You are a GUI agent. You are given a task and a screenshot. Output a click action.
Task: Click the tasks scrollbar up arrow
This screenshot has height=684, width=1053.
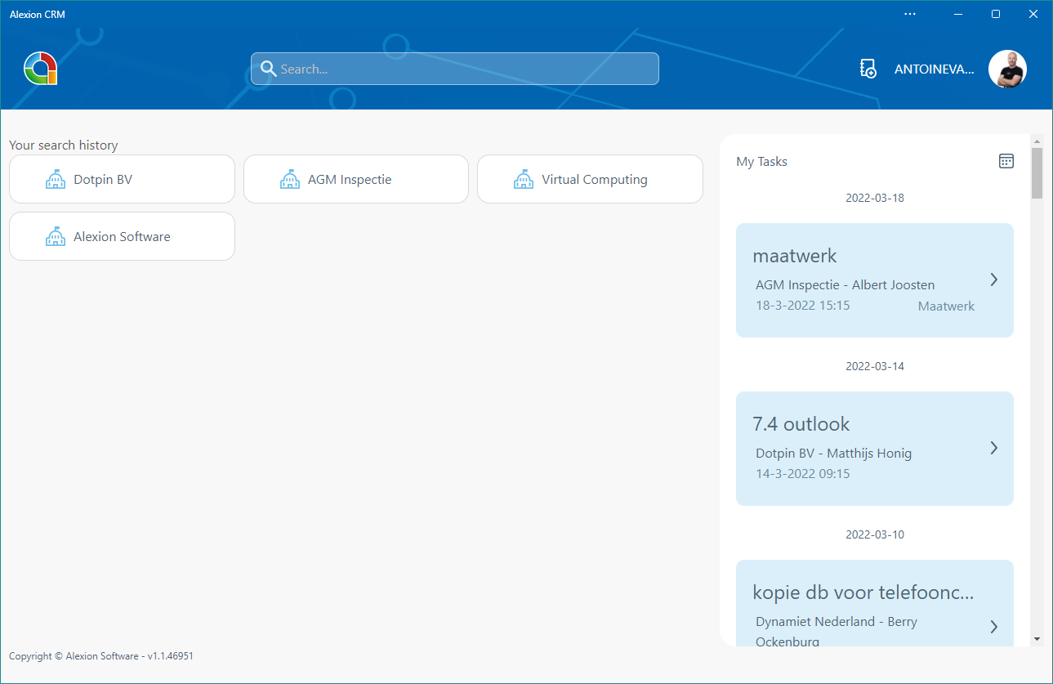coord(1037,141)
